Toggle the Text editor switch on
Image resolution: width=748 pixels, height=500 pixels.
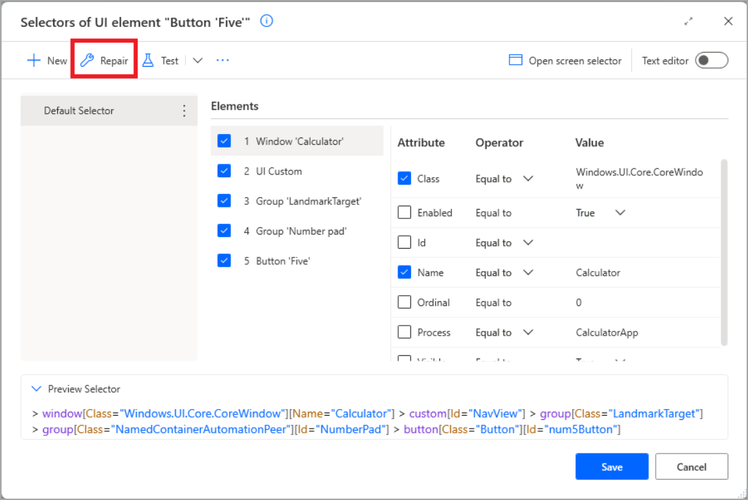pos(711,60)
